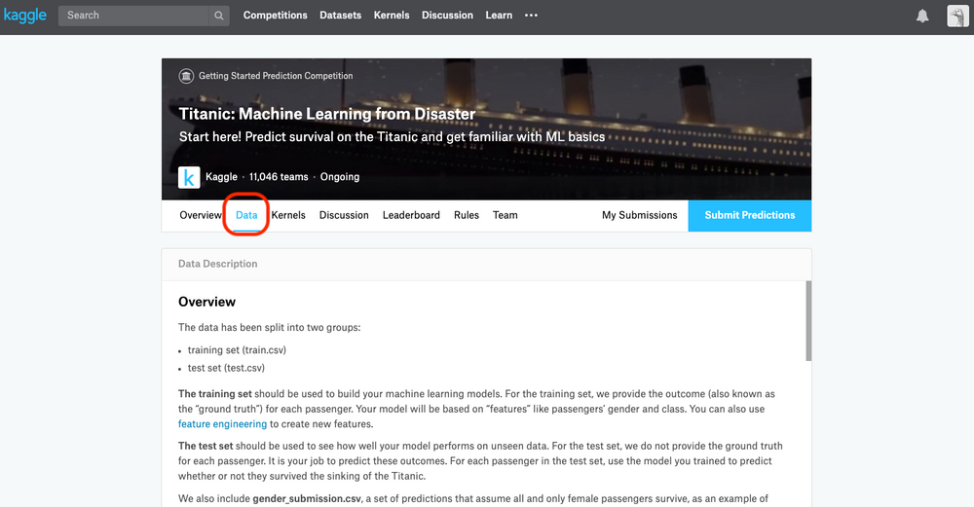Image resolution: width=974 pixels, height=507 pixels.
Task: Click the bold 'gender_submission.csv' text
Action: click(307, 498)
